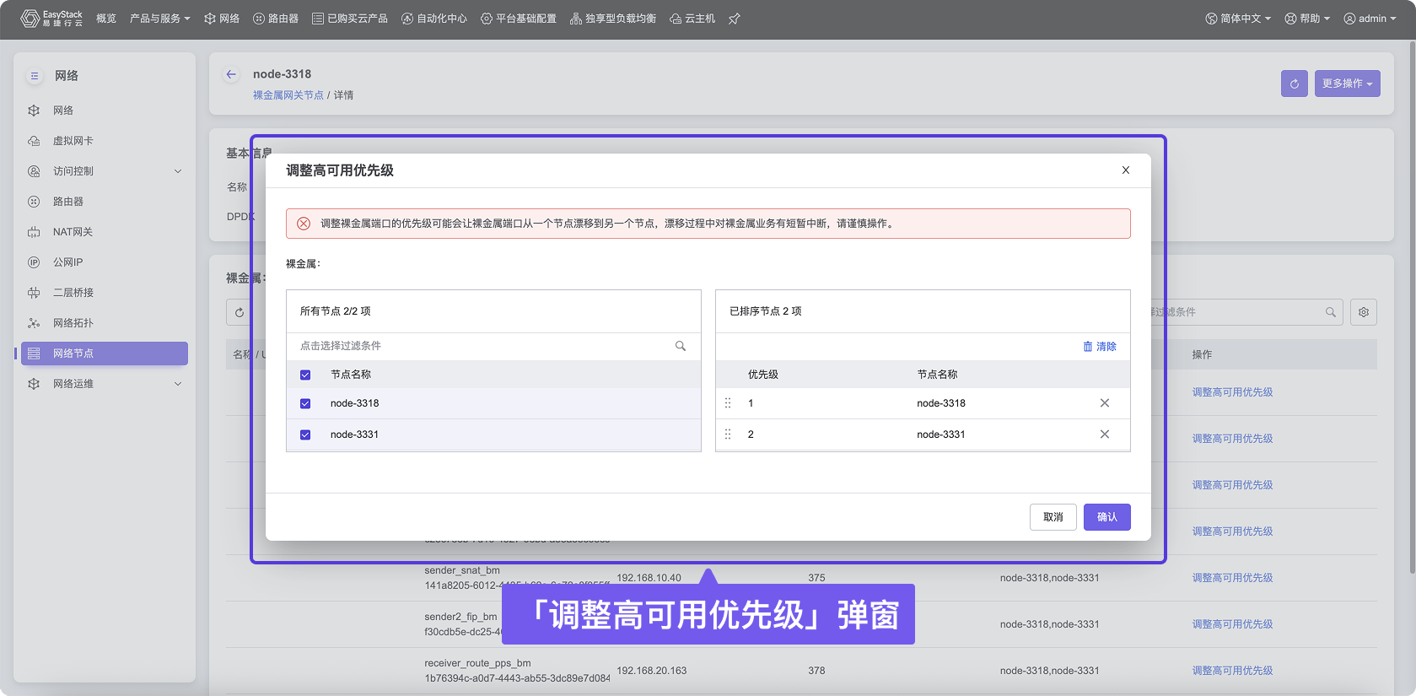Close the 调整高可用优先级 dialog
The height and width of the screenshot is (696, 1416).
[1126, 170]
